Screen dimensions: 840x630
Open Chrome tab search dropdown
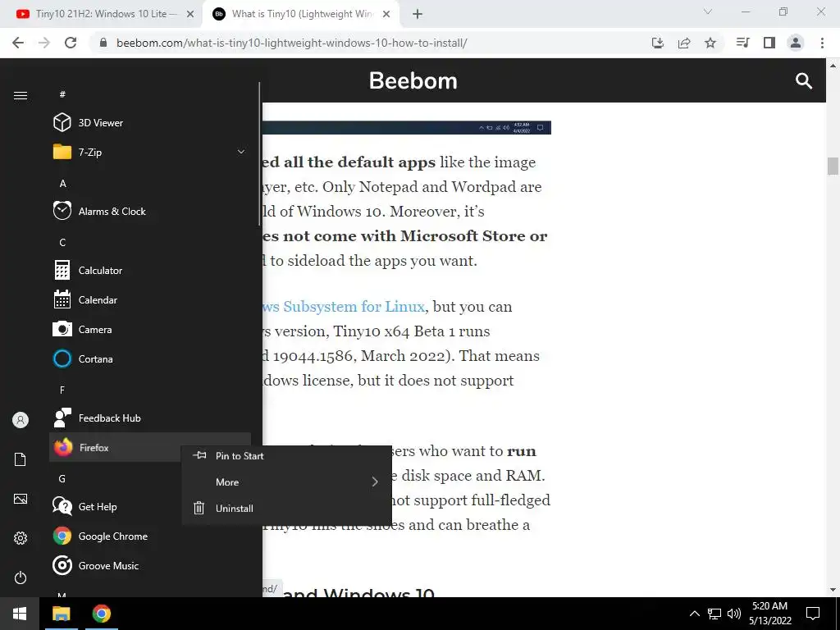coord(708,11)
